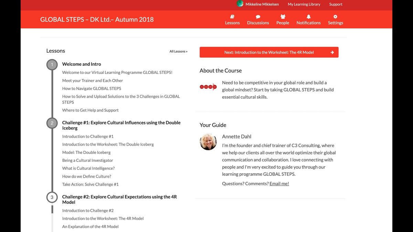Click Annette Dahl's profile photo

click(208, 142)
